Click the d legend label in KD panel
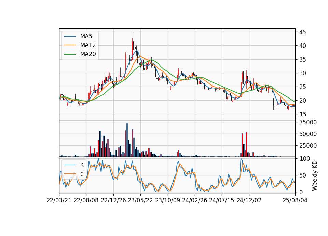The width and height of the screenshot is (328, 236). [x=82, y=174]
